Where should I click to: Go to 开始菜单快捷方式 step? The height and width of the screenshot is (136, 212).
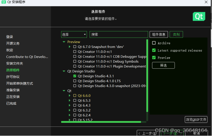point(20,83)
